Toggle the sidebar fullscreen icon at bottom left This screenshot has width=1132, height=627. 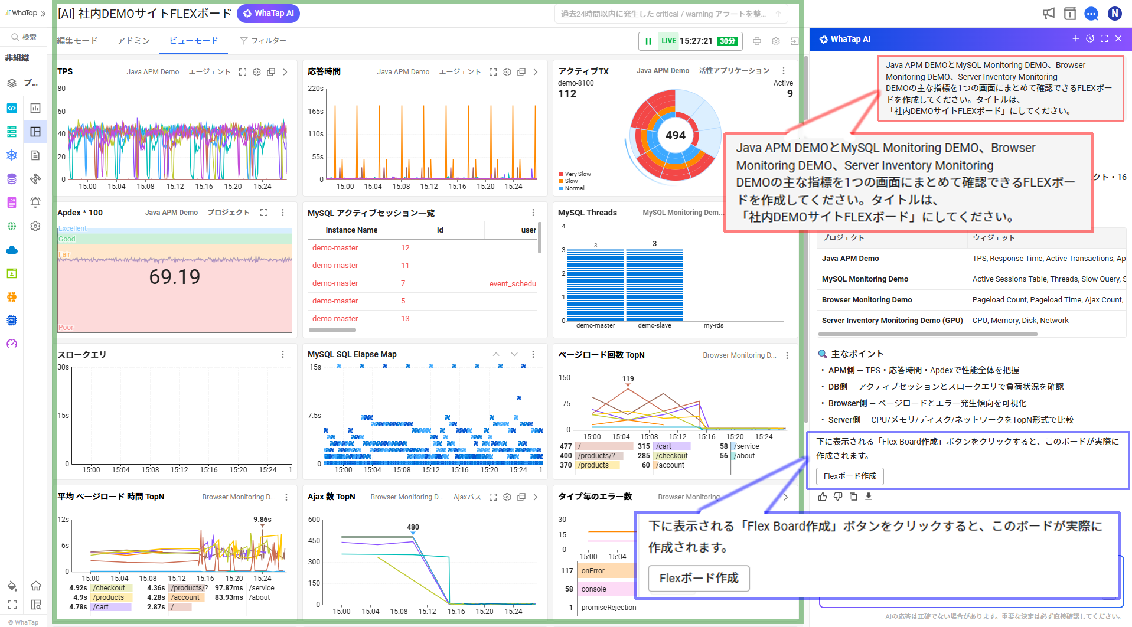coord(12,605)
